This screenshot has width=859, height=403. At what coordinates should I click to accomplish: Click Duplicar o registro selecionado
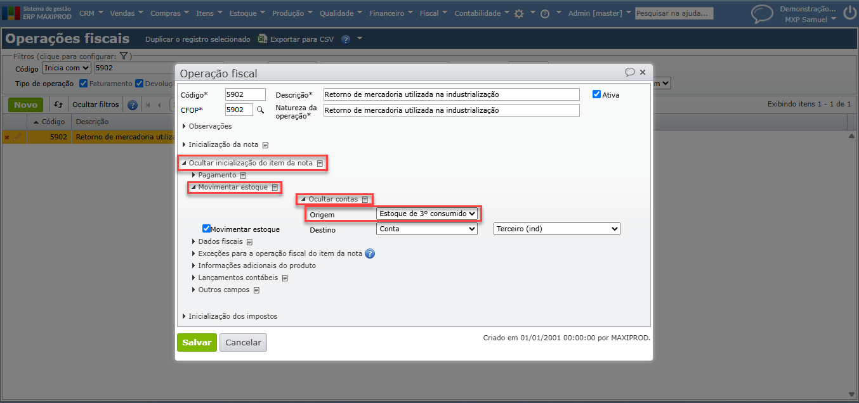[198, 39]
